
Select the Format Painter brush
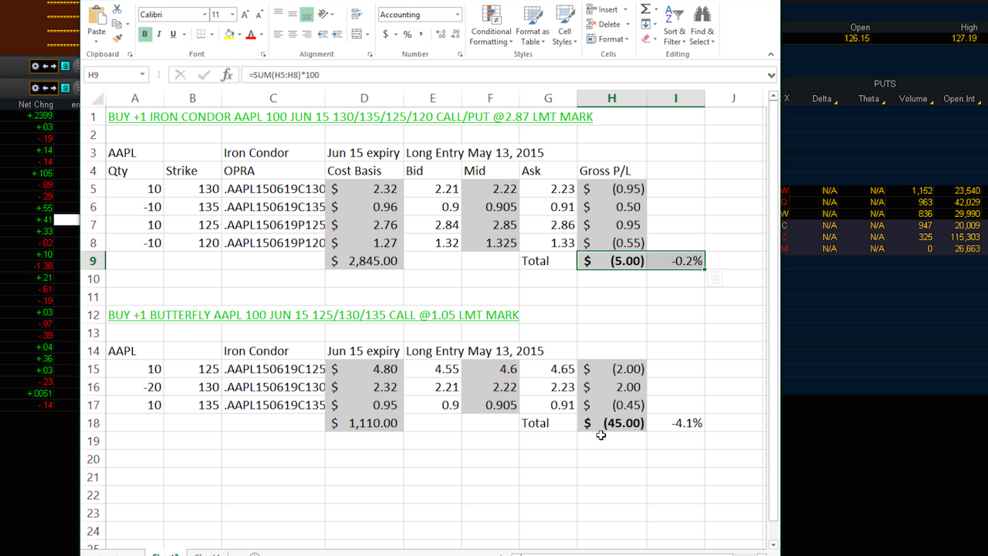[117, 38]
